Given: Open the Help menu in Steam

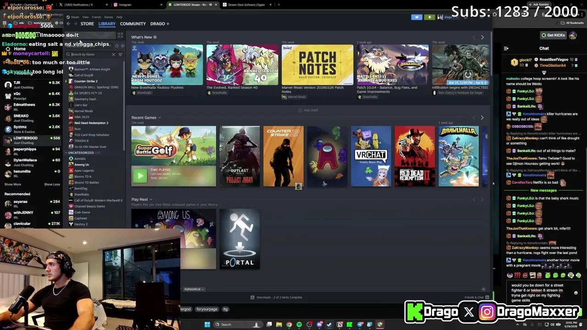Looking at the screenshot, I should (x=119, y=17).
